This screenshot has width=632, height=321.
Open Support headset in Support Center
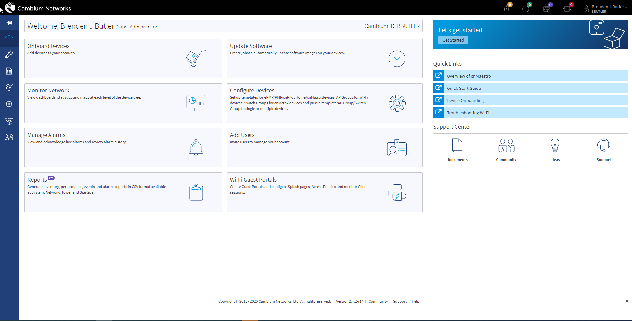604,150
